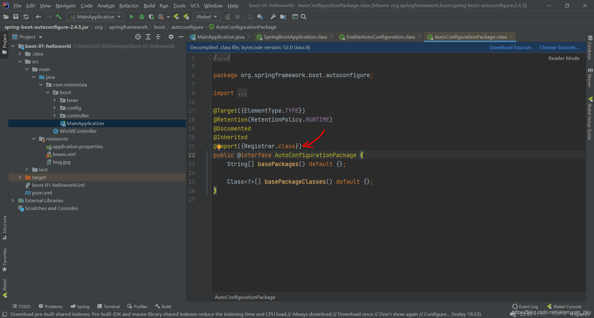Synchronize files using the refresh icon
The width and height of the screenshot is (594, 318).
[x=26, y=17]
